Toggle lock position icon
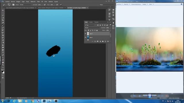The image size is (184, 103). tap(93, 30)
